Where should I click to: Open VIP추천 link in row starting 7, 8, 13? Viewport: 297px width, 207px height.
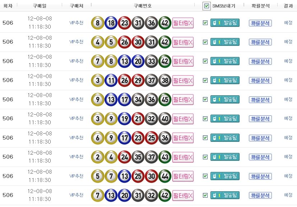coord(76,61)
